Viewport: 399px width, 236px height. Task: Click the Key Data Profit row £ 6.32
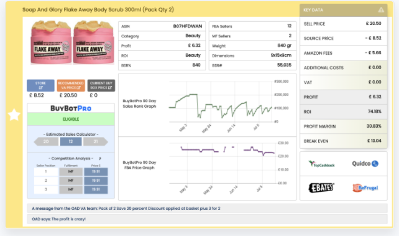coord(344,97)
